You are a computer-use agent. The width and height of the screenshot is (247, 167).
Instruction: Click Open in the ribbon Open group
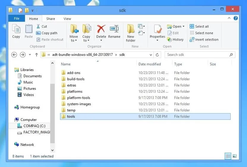pos(174,26)
